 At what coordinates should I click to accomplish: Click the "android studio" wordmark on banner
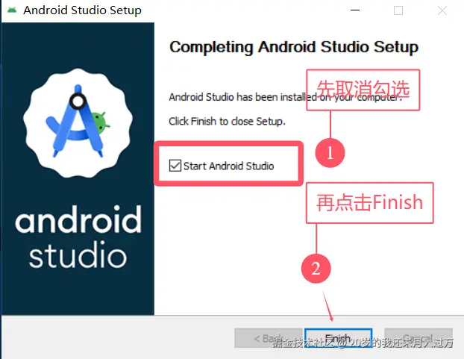(x=78, y=237)
